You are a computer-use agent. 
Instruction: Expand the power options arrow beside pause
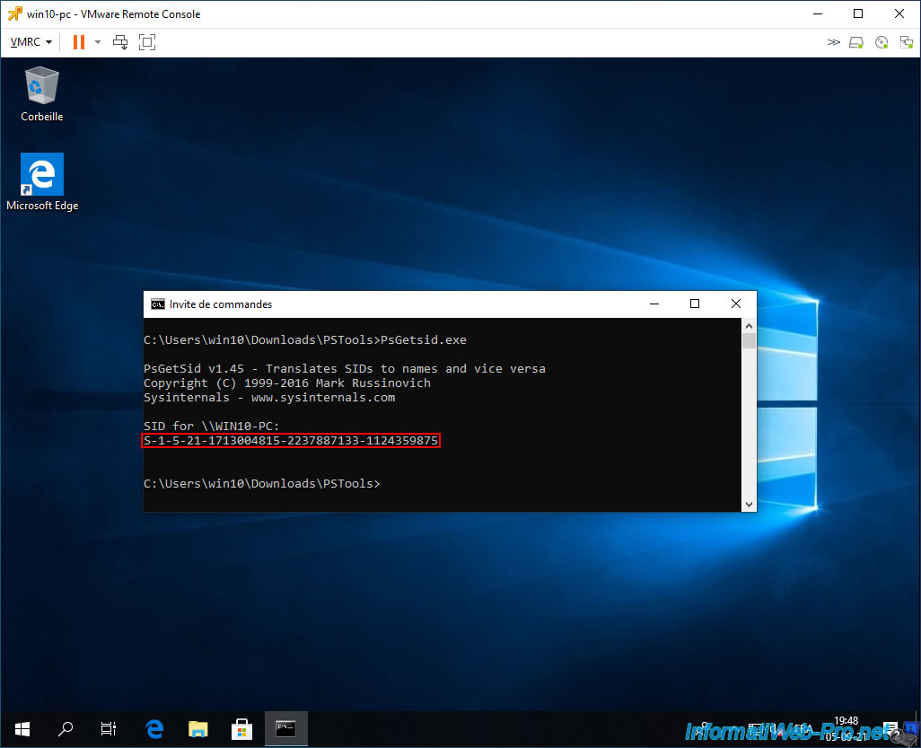pyautogui.click(x=97, y=42)
